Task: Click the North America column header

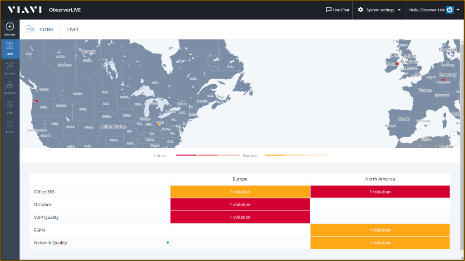Action: coord(380,179)
